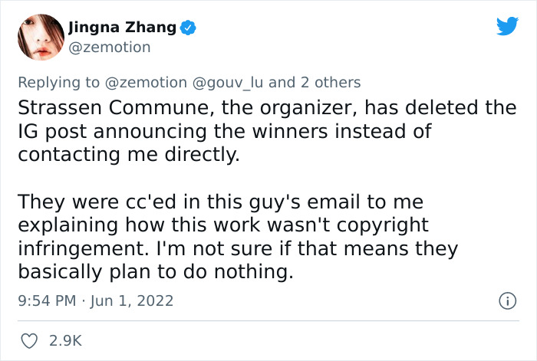This screenshot has width=537, height=361.
Task: Open Jingna Zhang's profile picture
Action: [x=38, y=37]
